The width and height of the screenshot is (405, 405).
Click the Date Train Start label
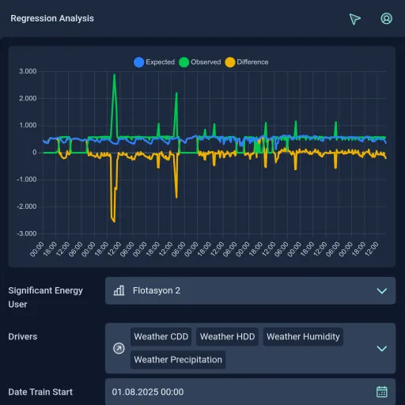point(40,392)
